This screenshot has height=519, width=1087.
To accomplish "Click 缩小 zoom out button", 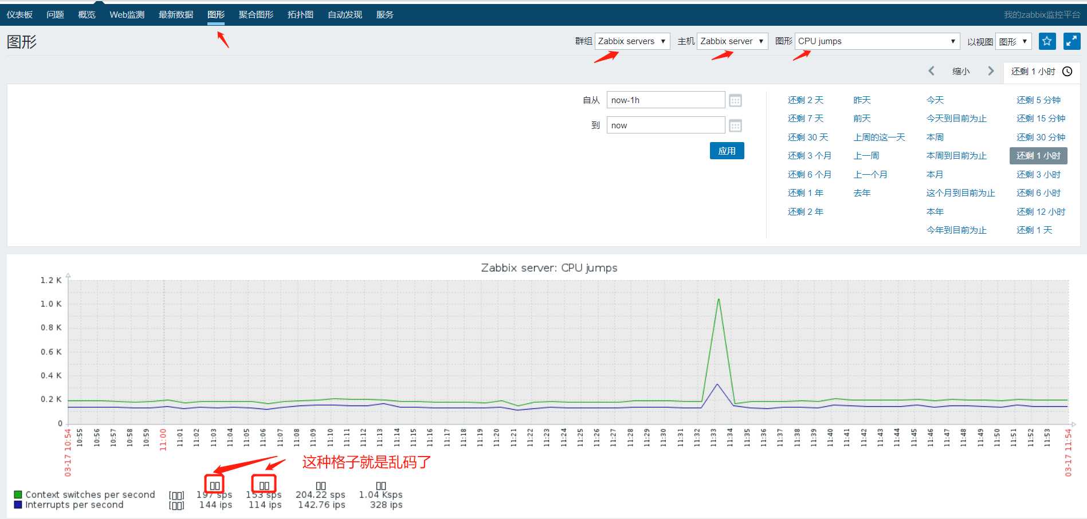I will [x=961, y=71].
